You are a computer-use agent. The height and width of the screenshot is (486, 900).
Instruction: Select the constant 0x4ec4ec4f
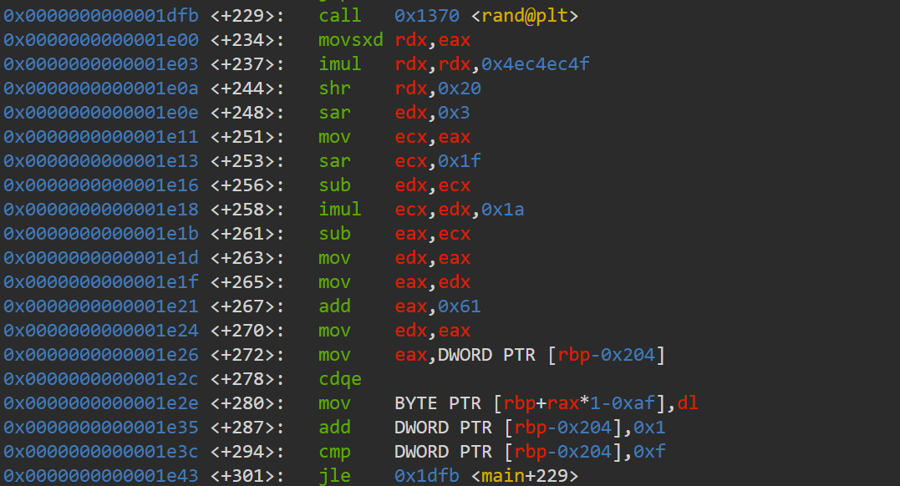(x=536, y=63)
